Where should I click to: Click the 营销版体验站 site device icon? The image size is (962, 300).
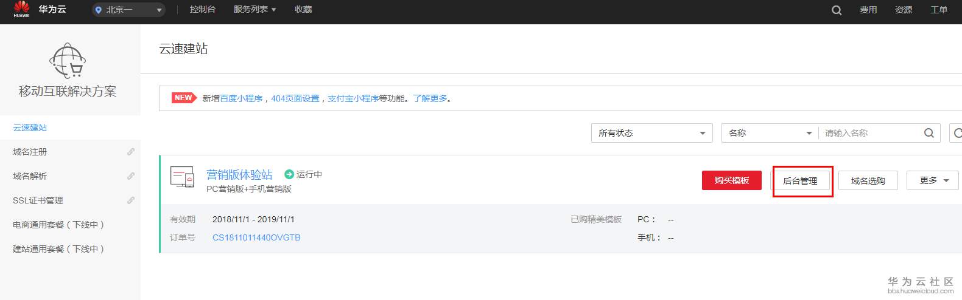pos(182,177)
